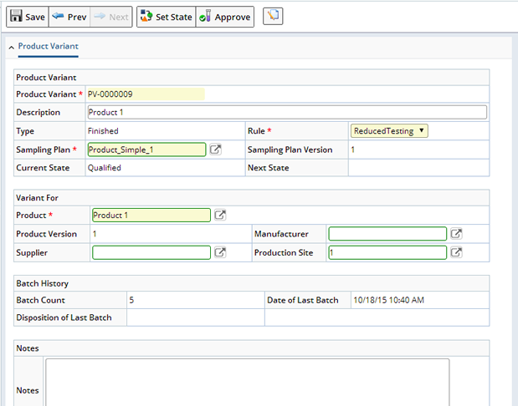Click the Supplier input field
The image size is (518, 406).
click(x=151, y=252)
